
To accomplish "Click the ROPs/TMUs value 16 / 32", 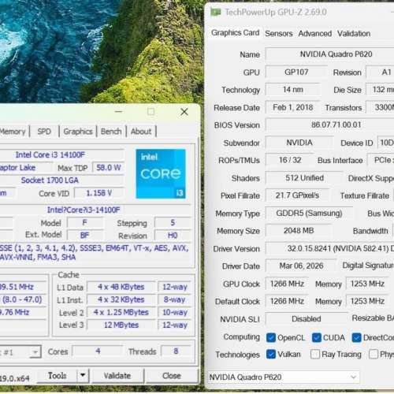I will coord(290,160).
